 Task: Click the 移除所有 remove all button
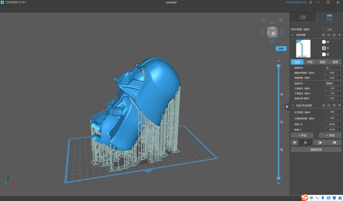(316, 149)
